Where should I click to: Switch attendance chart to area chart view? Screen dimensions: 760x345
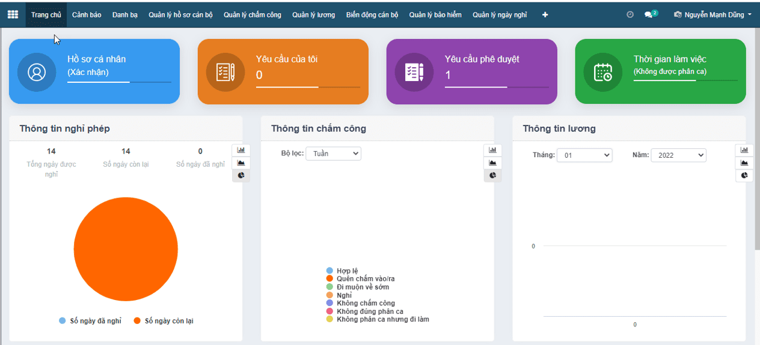coord(492,163)
